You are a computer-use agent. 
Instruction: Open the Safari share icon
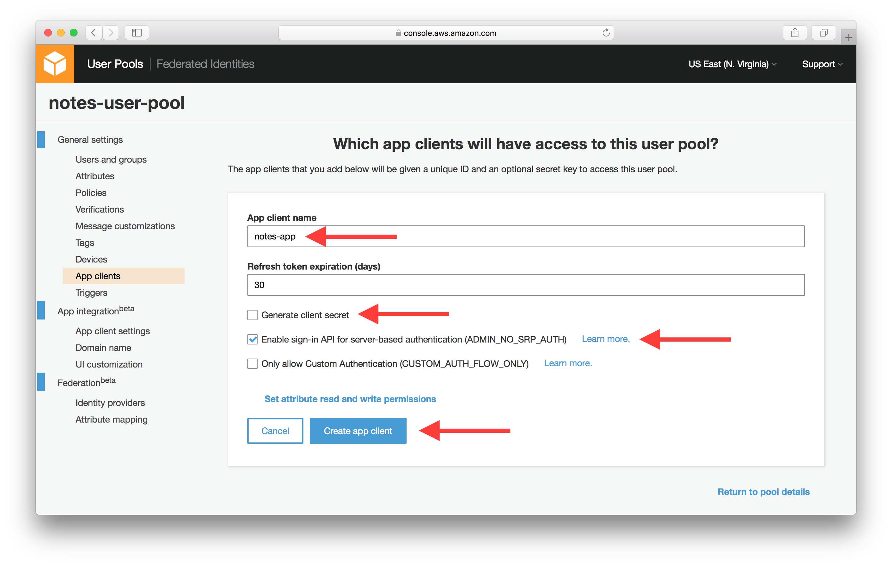(x=795, y=33)
